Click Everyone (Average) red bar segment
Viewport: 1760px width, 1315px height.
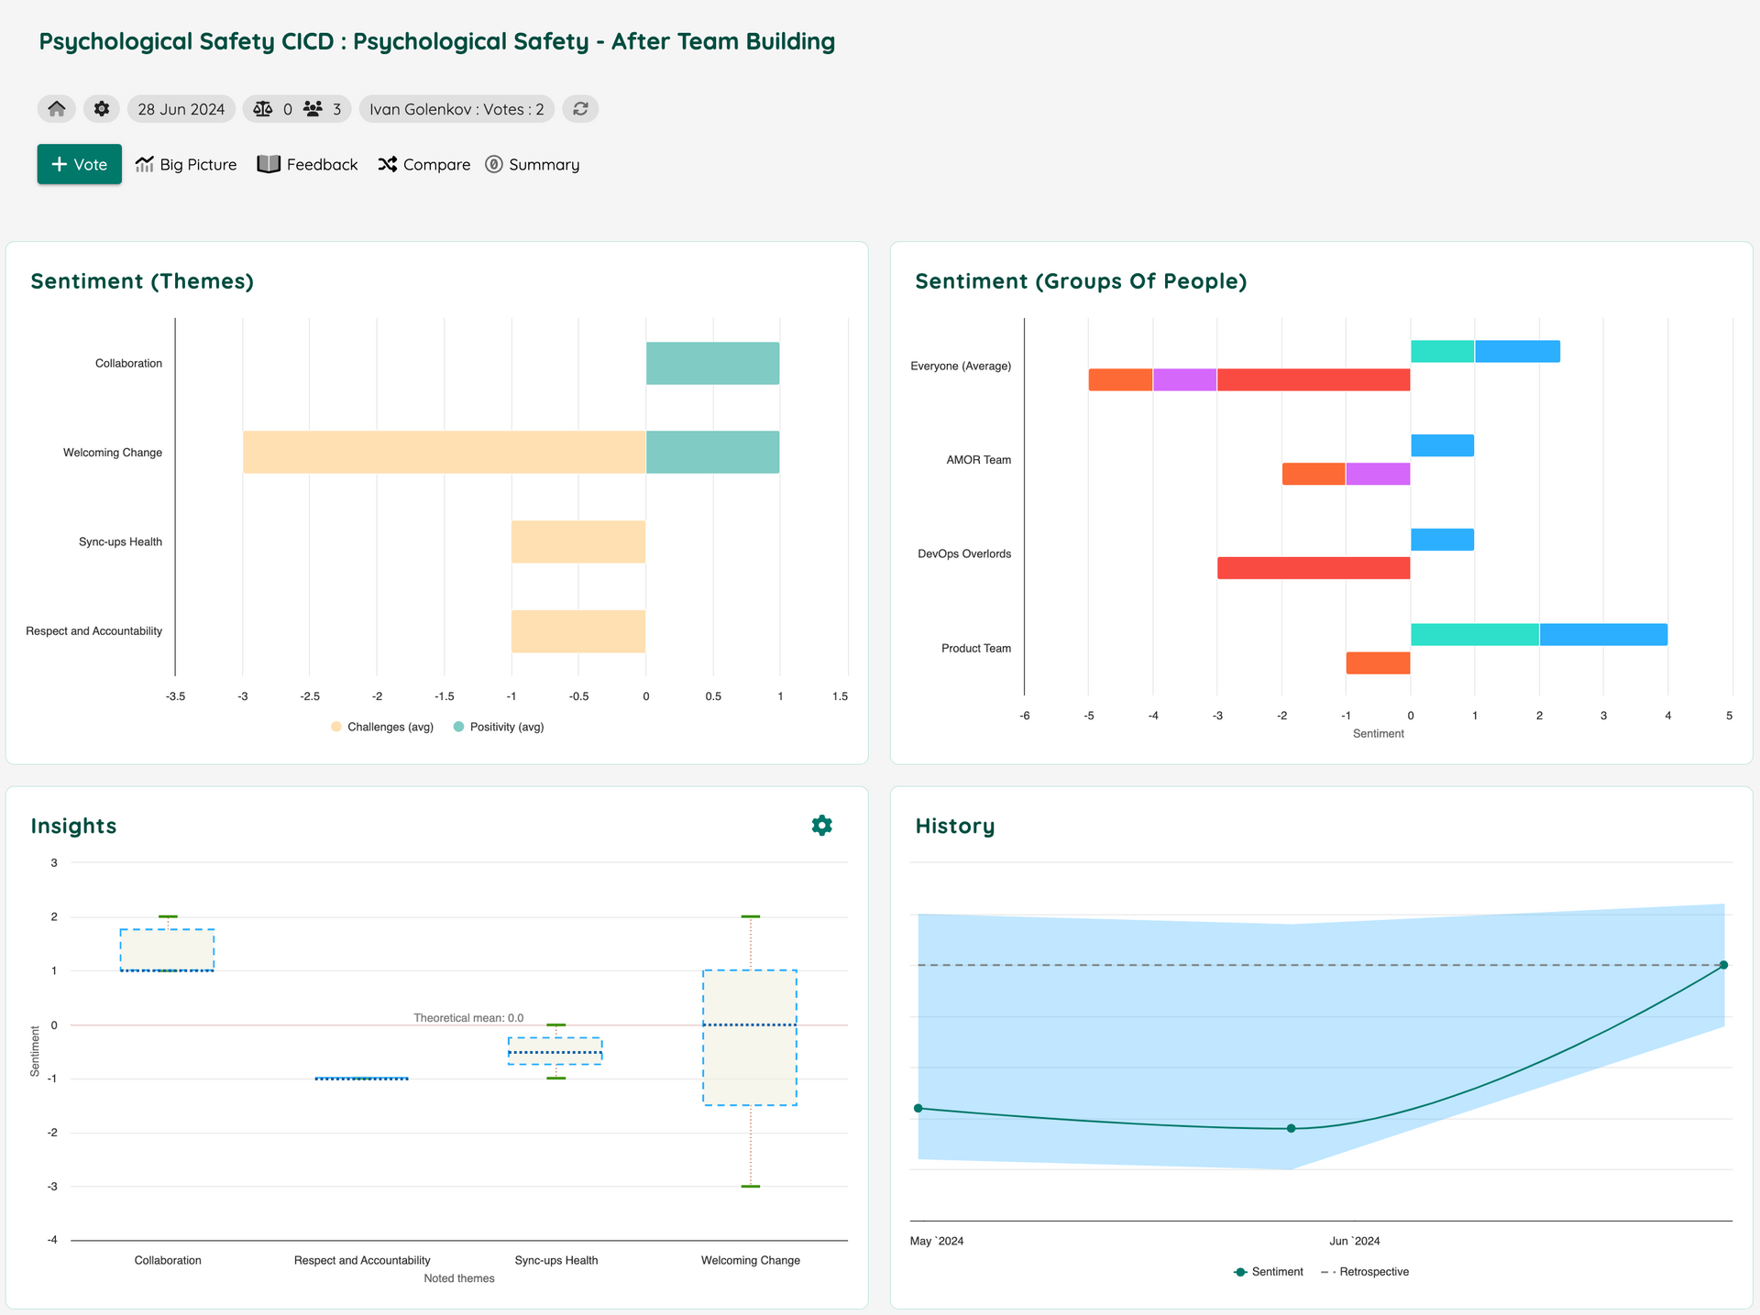click(1314, 379)
